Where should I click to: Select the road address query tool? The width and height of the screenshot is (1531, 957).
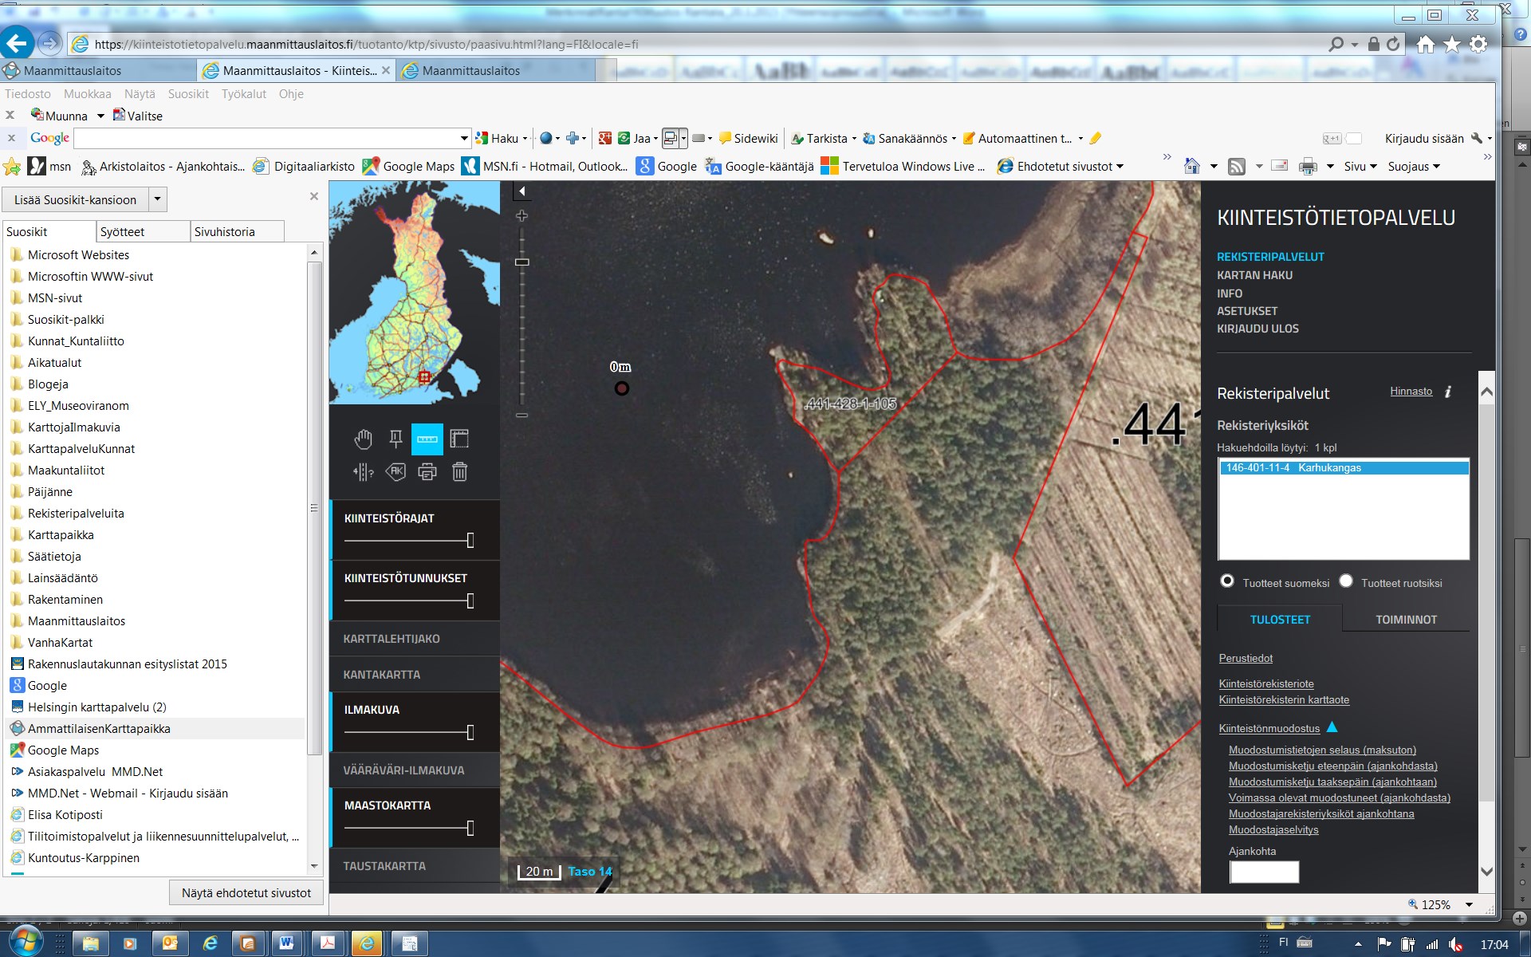(x=364, y=472)
